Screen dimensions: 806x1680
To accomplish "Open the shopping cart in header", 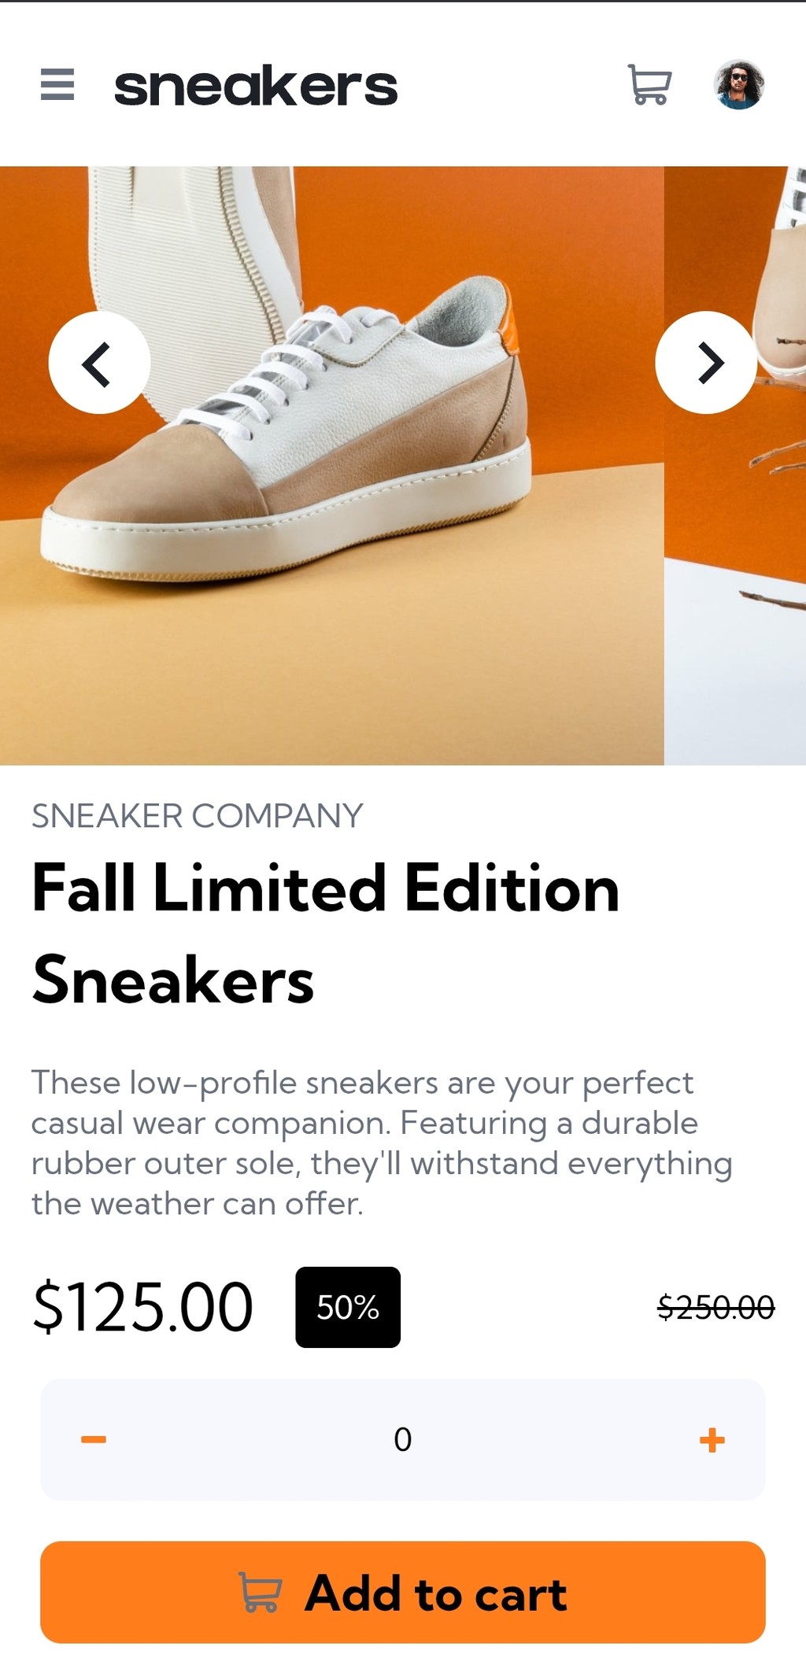I will tap(650, 84).
